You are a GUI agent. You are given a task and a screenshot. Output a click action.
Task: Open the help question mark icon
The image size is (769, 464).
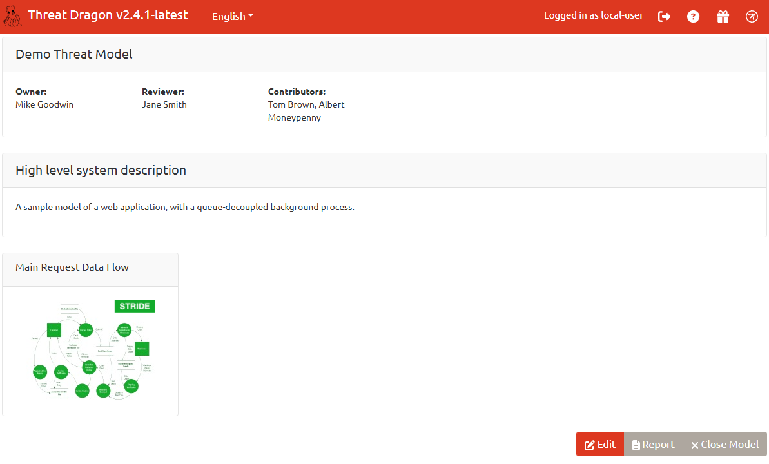[x=693, y=17]
